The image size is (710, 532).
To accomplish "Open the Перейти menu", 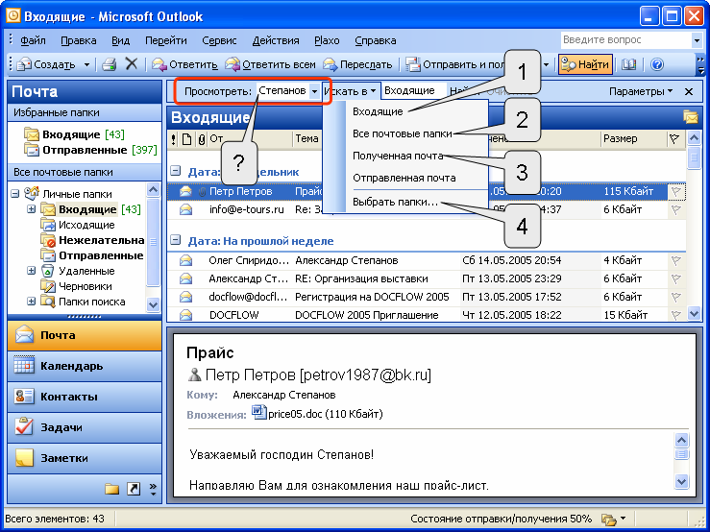I will point(165,40).
